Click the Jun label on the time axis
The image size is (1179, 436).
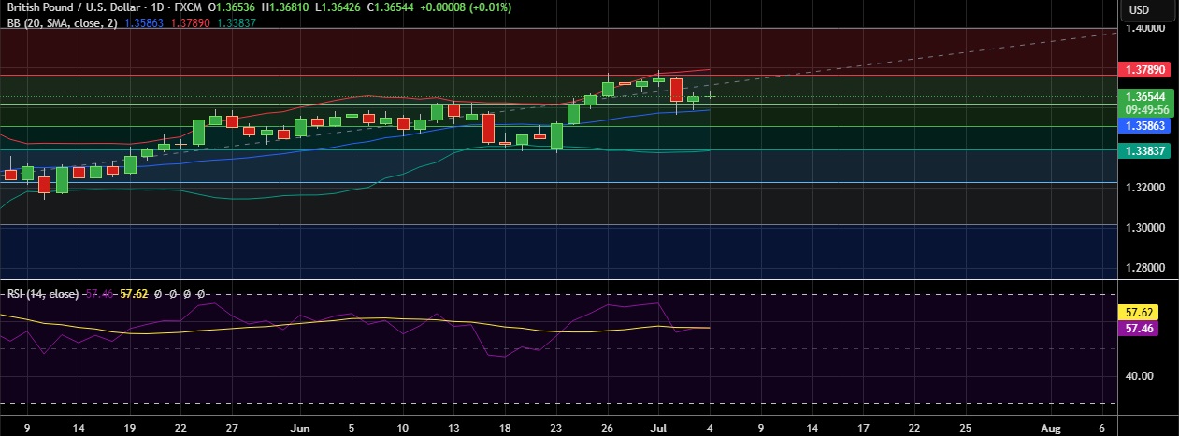300,427
